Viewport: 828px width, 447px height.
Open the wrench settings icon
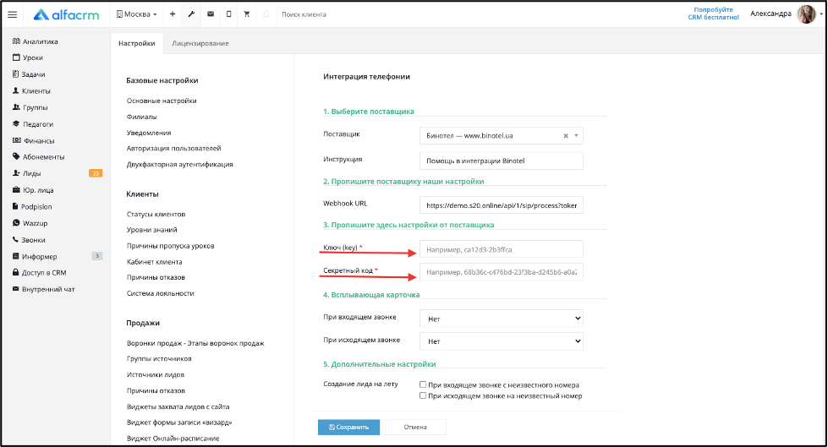pos(191,14)
